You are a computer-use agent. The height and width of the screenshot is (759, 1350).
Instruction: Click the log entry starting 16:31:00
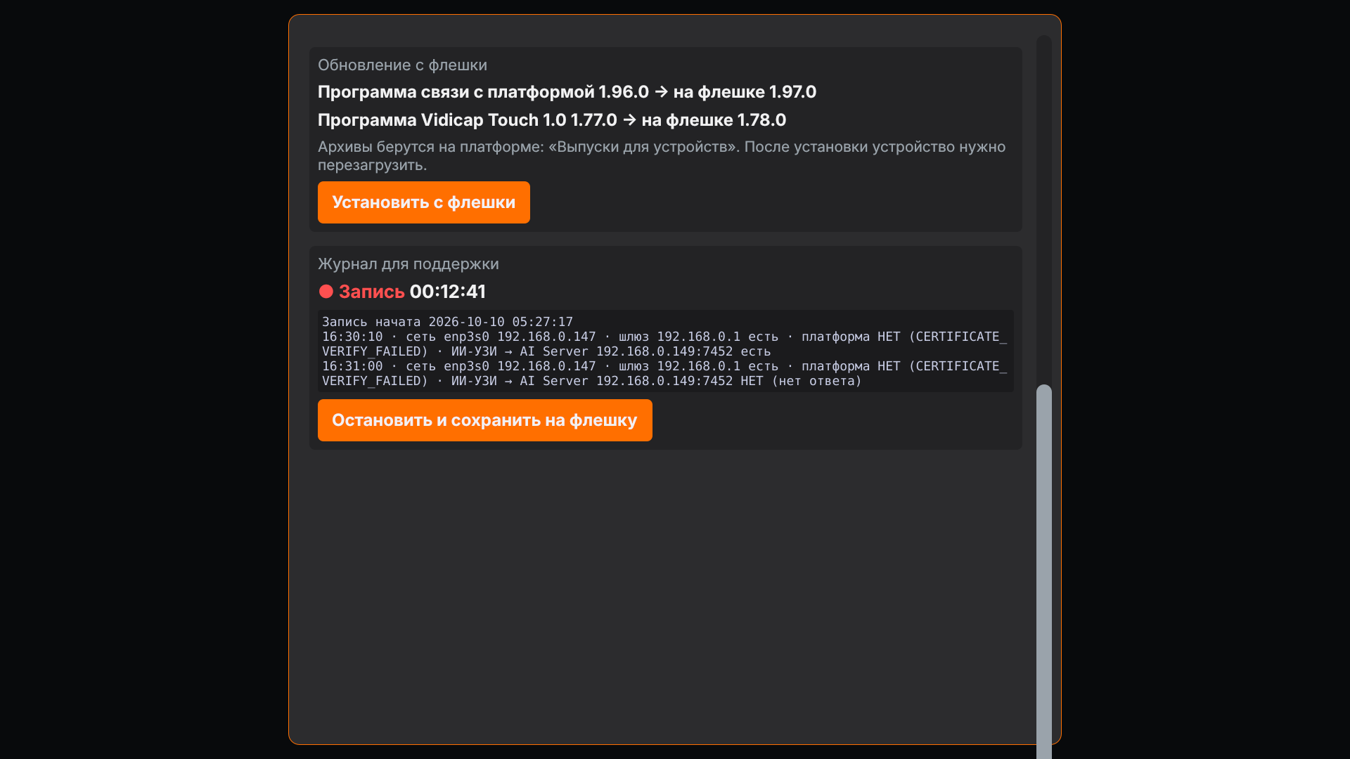664,373
